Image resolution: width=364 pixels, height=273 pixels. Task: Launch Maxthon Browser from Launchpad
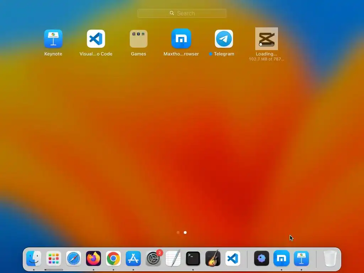[x=181, y=38]
